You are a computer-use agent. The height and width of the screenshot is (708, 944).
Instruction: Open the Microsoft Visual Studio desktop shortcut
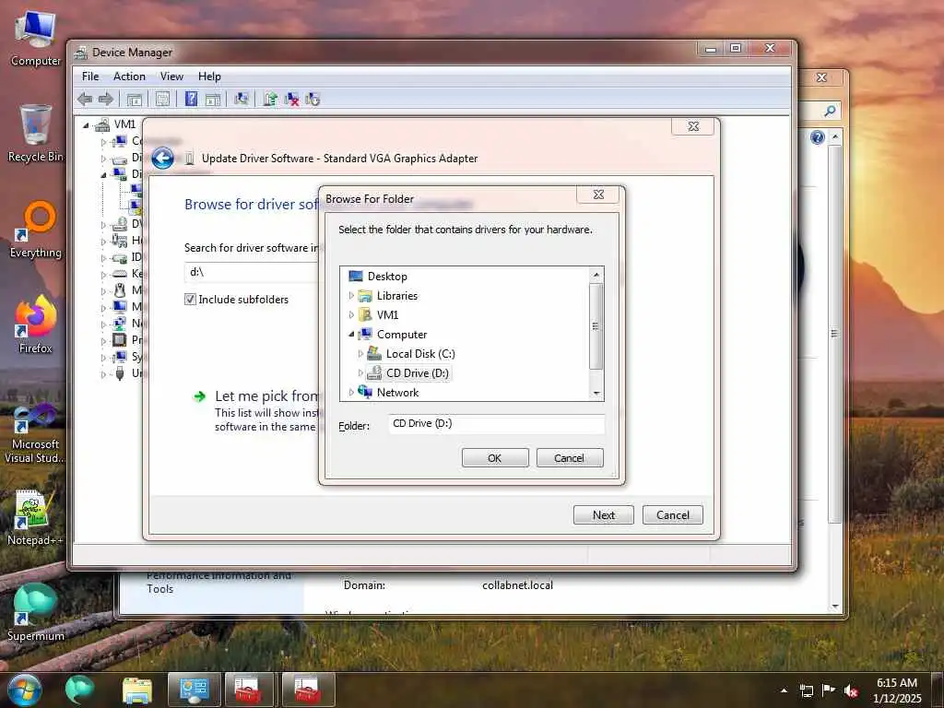(x=36, y=433)
